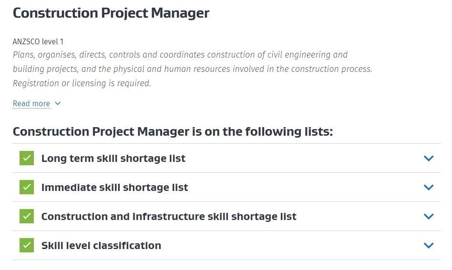Image resolution: width=452 pixels, height=270 pixels.
Task: Expand Construction and Infrastructure skill shortage chevron
Action: click(429, 217)
